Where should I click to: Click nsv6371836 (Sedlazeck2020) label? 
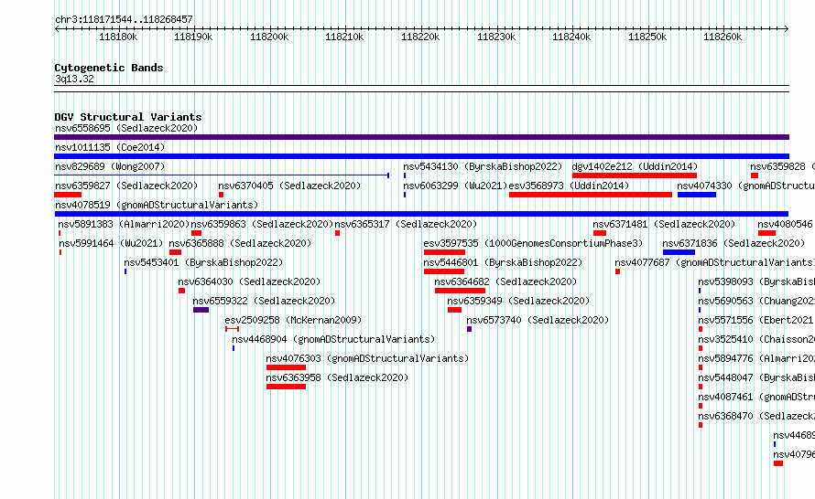[733, 243]
